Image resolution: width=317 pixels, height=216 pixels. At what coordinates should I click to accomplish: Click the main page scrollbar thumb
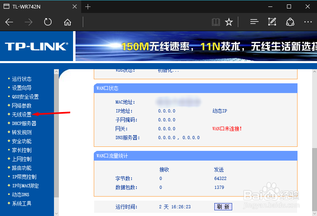(x=315, y=179)
